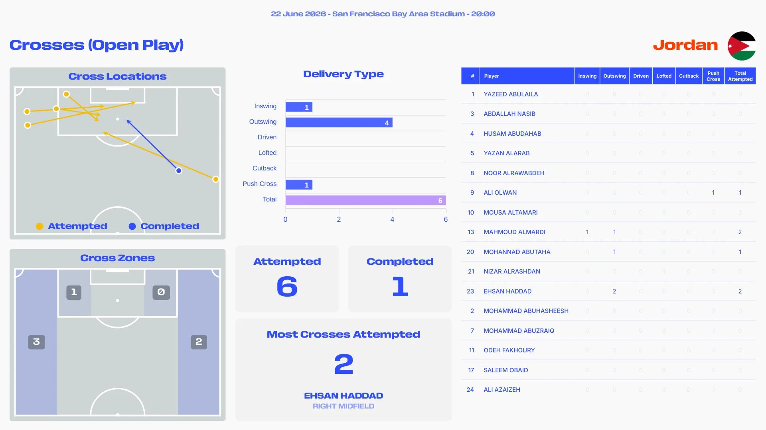Click the Jordan flag icon
The width and height of the screenshot is (766, 430).
pyautogui.click(x=742, y=46)
